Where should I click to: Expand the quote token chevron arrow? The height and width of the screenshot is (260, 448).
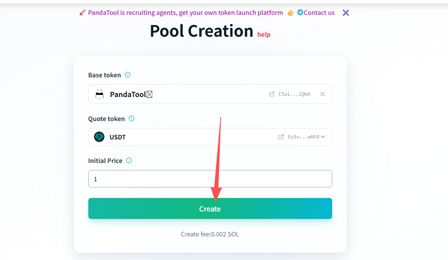(323, 137)
